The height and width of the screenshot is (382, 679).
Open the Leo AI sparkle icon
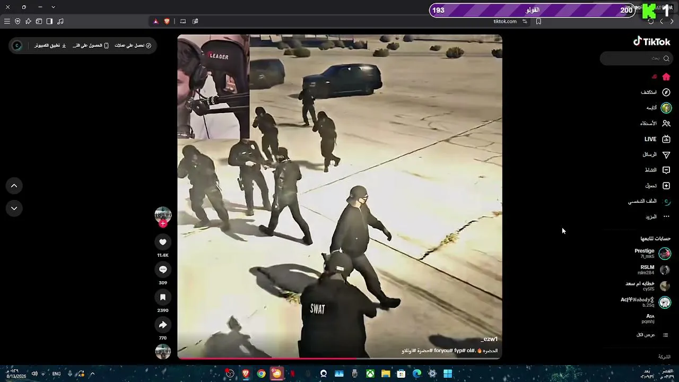(28, 21)
